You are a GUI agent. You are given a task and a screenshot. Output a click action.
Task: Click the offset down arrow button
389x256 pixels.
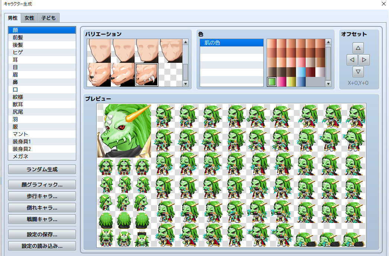coord(357,71)
